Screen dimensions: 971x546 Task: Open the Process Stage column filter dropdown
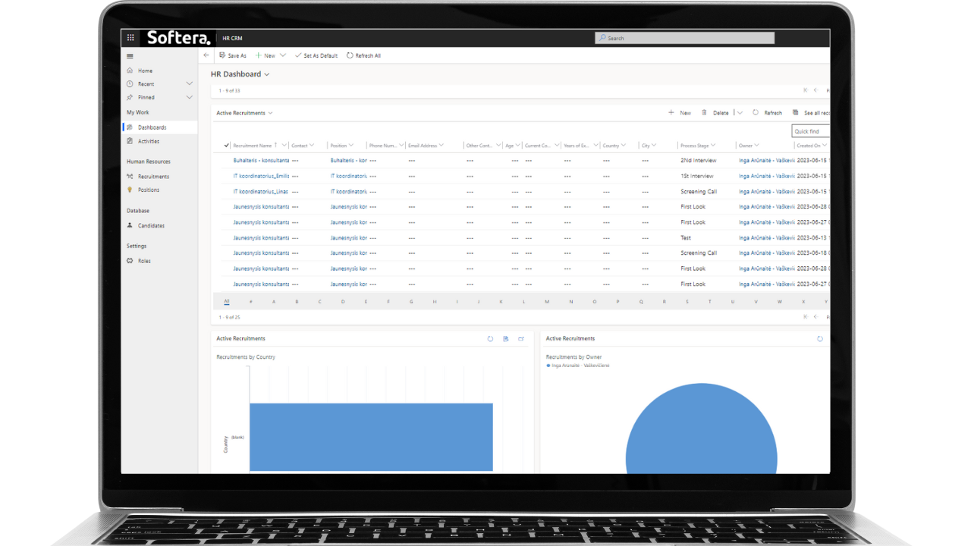[713, 146]
